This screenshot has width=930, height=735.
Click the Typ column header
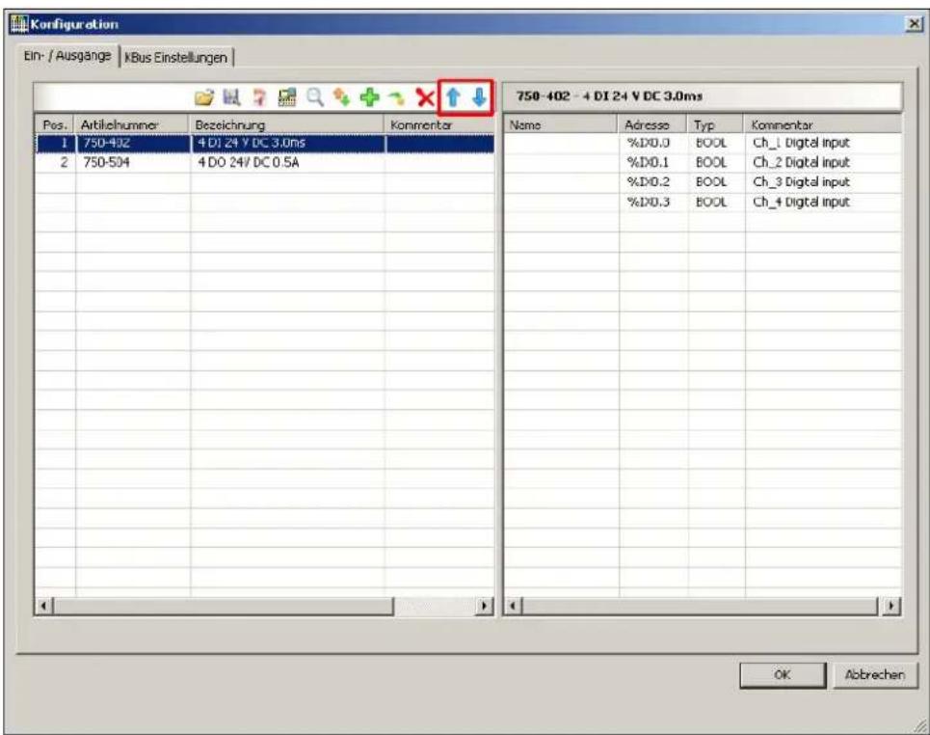(716, 124)
